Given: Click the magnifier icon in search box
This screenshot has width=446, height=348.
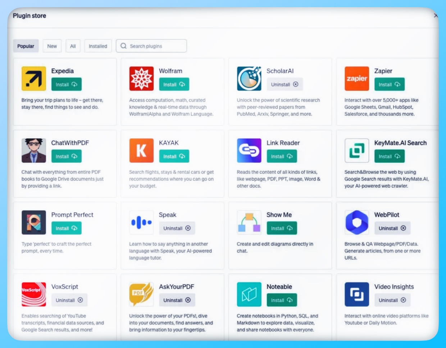Looking at the screenshot, I should point(124,46).
